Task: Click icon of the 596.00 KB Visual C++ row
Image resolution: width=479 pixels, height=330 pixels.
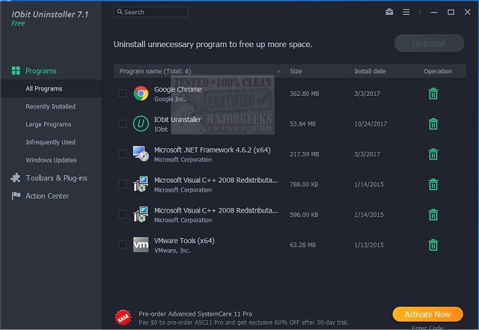Action: coord(141,214)
